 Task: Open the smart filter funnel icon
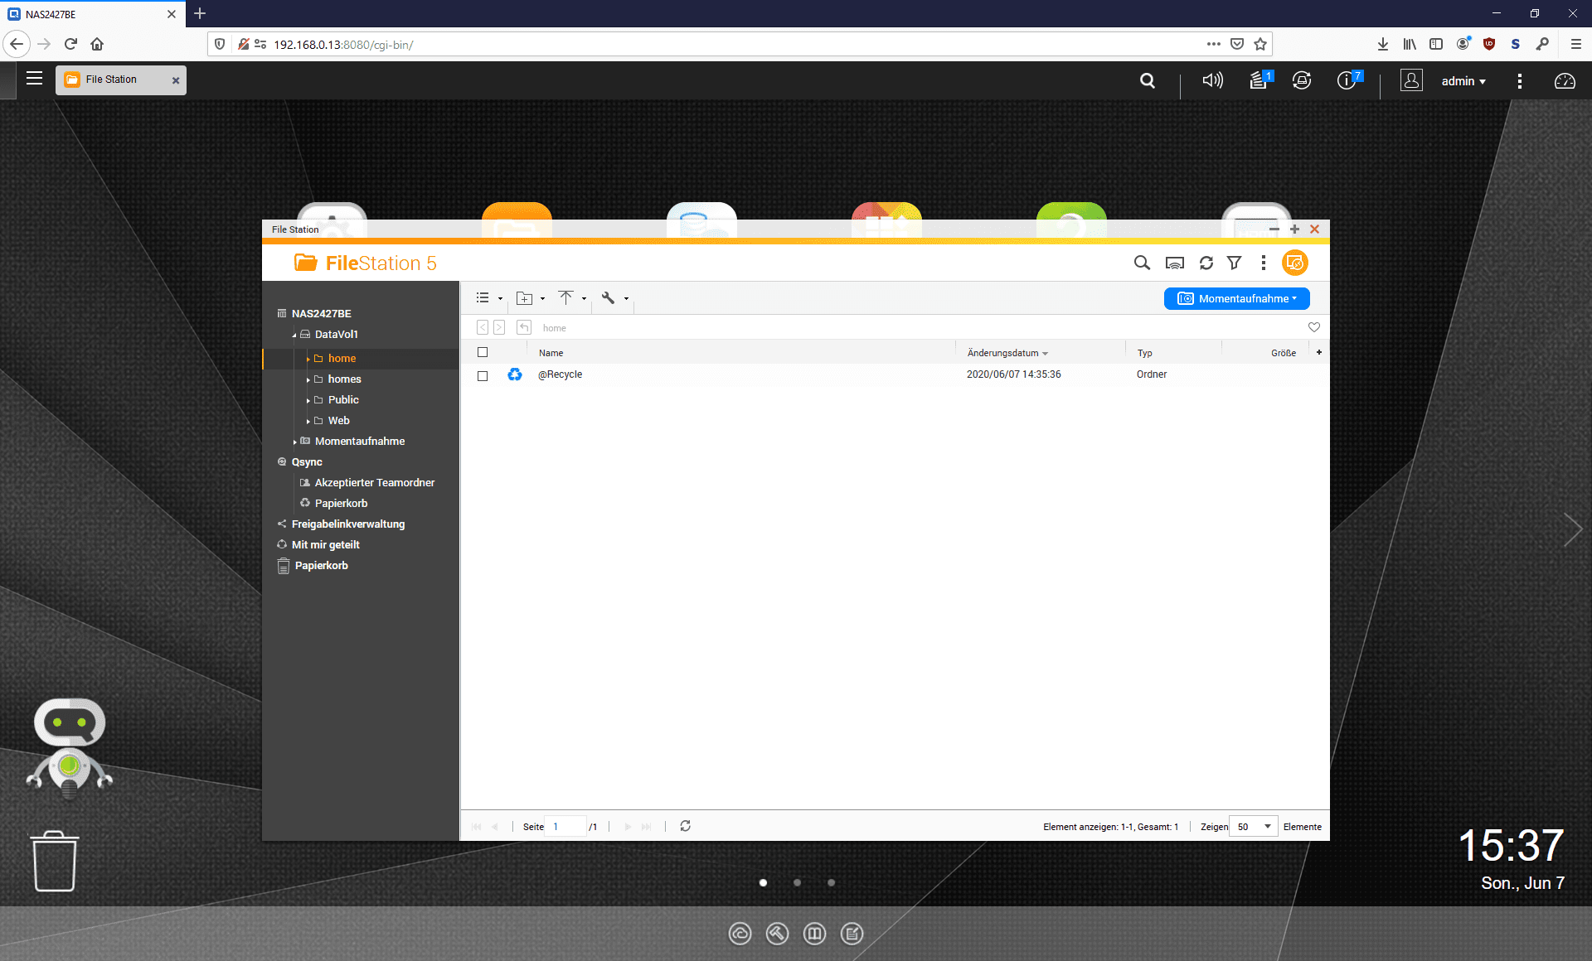pos(1235,263)
